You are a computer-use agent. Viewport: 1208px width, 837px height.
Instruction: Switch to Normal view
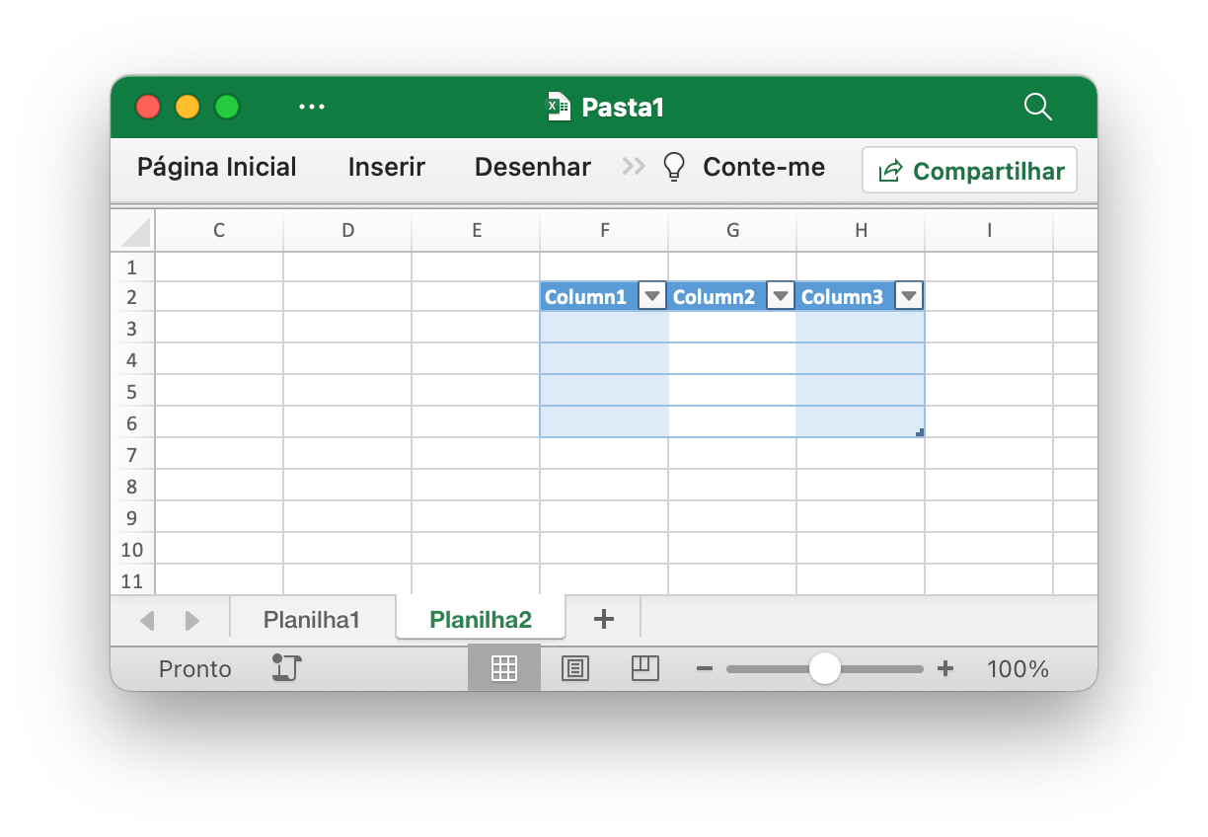click(504, 668)
